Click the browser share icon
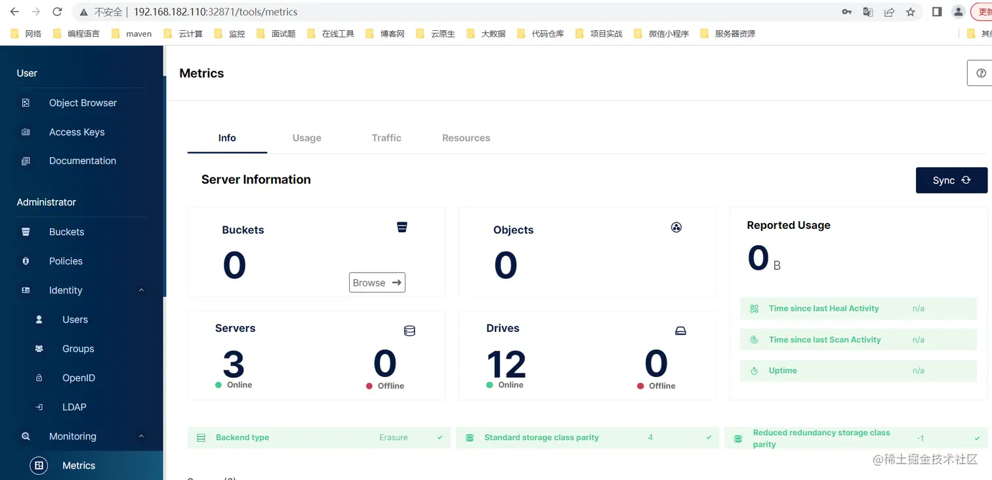The height and width of the screenshot is (480, 992). pyautogui.click(x=889, y=12)
